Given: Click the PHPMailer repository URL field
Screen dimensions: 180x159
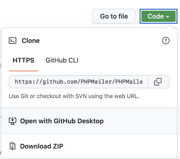Looking at the screenshot, I should coord(79,82).
